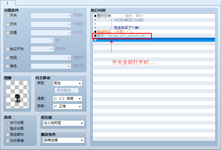Open the 物品 dropdown
Image resolution: width=221 pixels, height=150 pixels.
pos(51,58)
